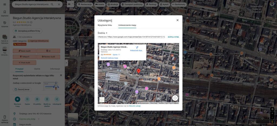
Task: Click the Multikino purple marker in preview
Action: tap(108, 64)
